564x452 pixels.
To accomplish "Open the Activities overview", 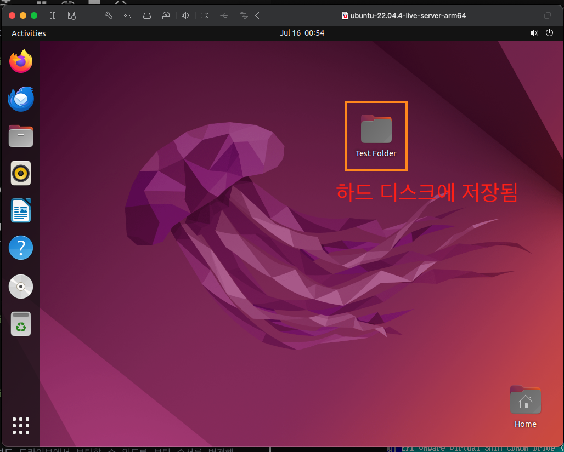I will coord(29,33).
